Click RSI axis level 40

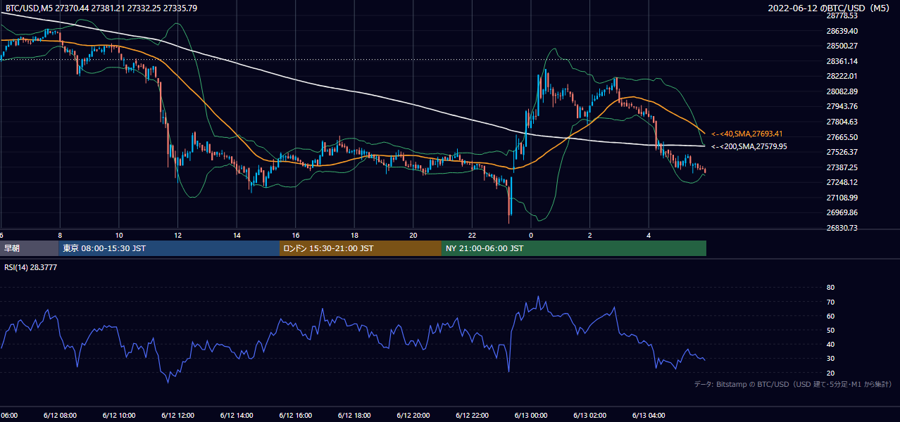(830, 344)
